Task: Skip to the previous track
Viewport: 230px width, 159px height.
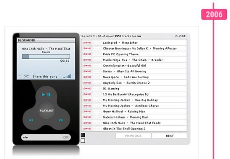Action: coord(31,120)
